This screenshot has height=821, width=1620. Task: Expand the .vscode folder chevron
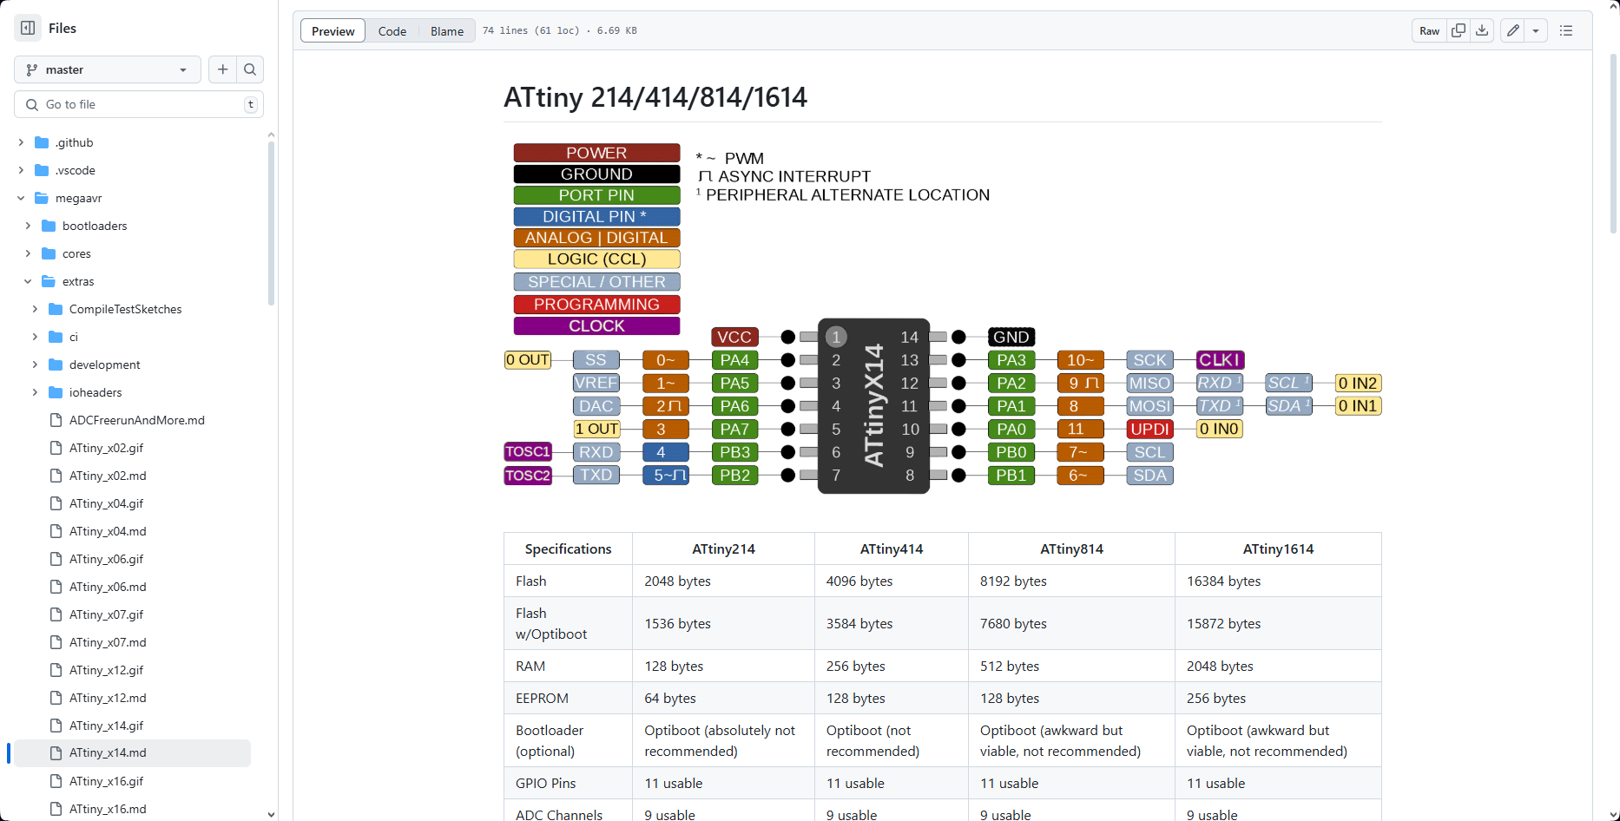[x=21, y=170]
